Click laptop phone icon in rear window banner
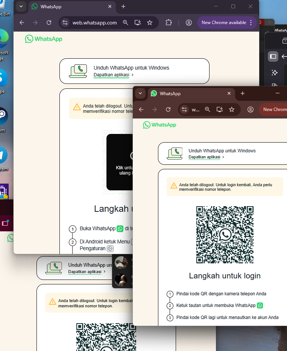287x351 pixels. coord(78,71)
